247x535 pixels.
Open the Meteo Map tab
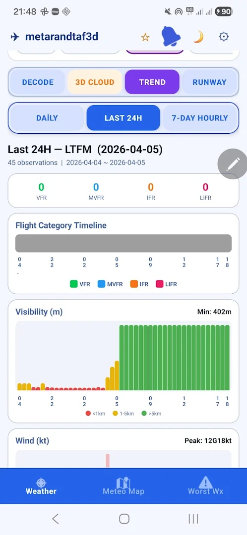(123, 486)
